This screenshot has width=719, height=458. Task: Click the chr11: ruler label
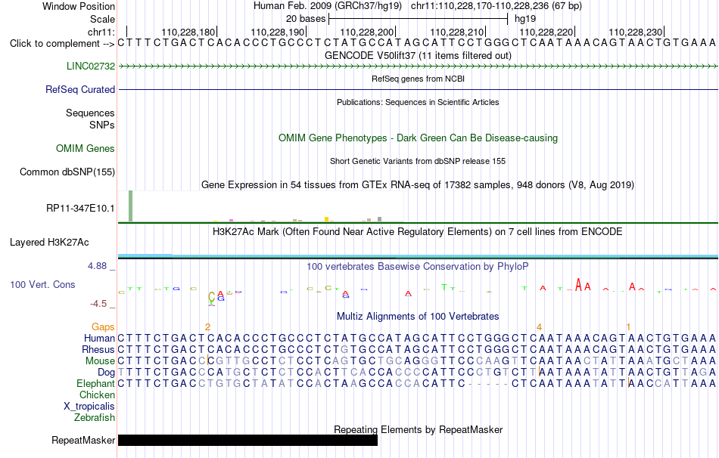pos(101,32)
